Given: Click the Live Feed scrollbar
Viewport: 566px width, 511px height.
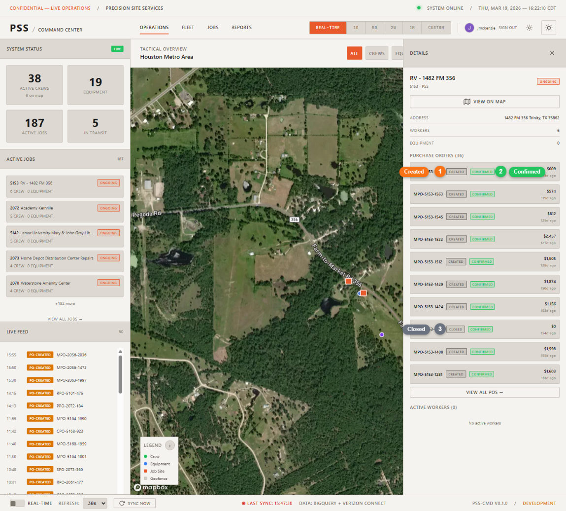Looking at the screenshot, I should [x=120, y=372].
